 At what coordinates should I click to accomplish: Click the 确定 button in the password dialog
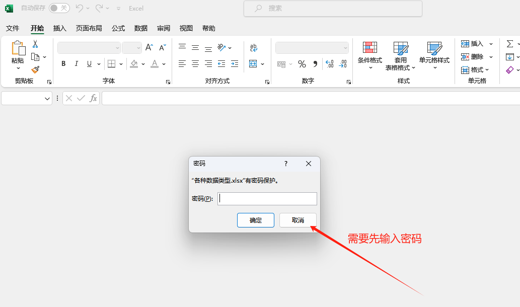coord(255,220)
